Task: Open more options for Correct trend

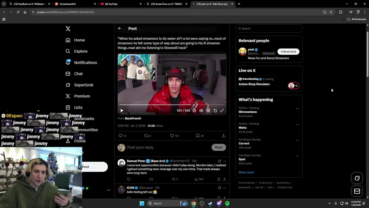Action: coord(298,140)
